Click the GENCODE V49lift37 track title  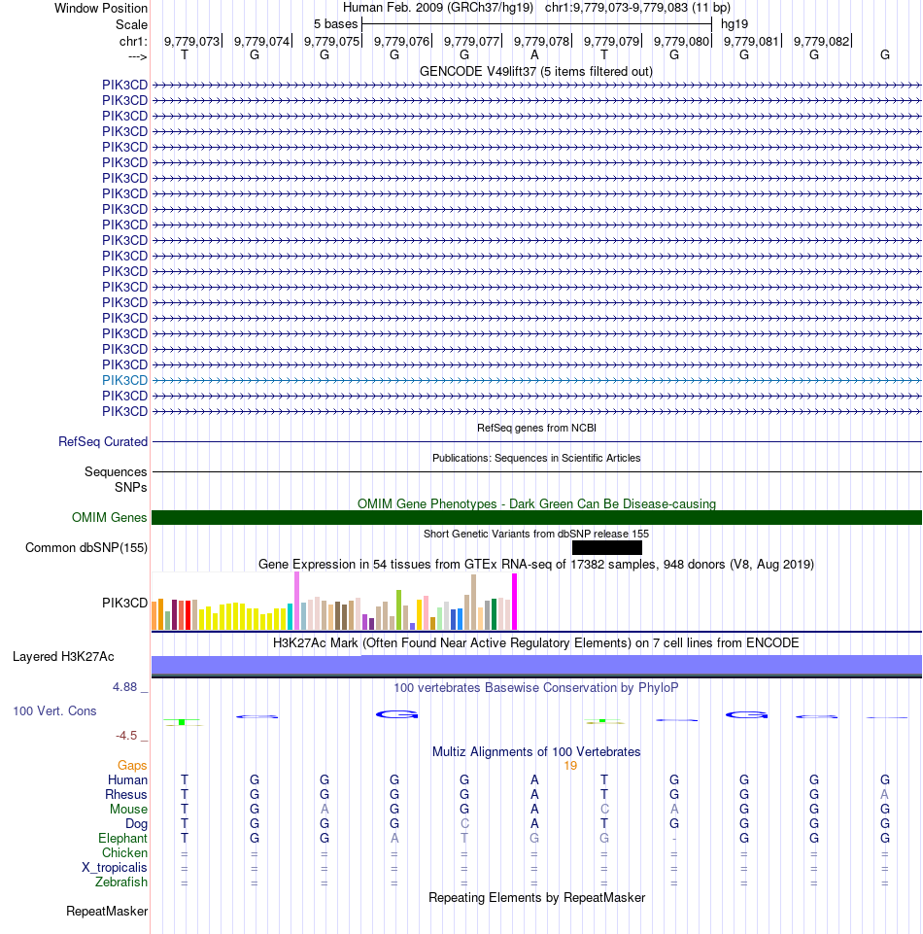point(536,72)
